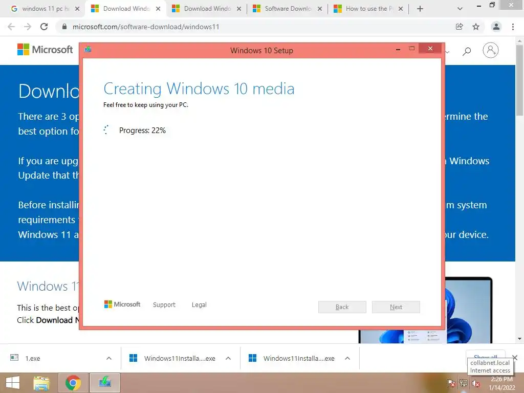Bookmark this page with the star icon
Viewport: 524px width, 393px height.
click(x=476, y=27)
